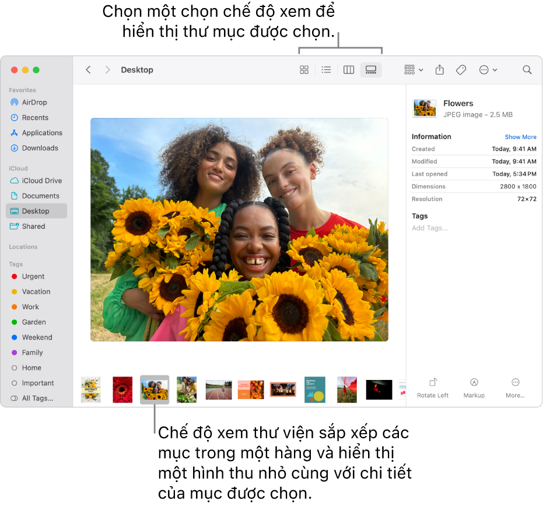Viewport: 543px width, 506px height.
Task: Select the oranges flyer thumbnail
Action: coord(251,390)
